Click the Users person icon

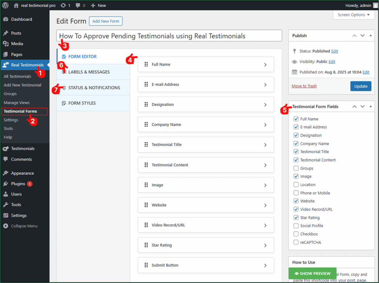6,194
